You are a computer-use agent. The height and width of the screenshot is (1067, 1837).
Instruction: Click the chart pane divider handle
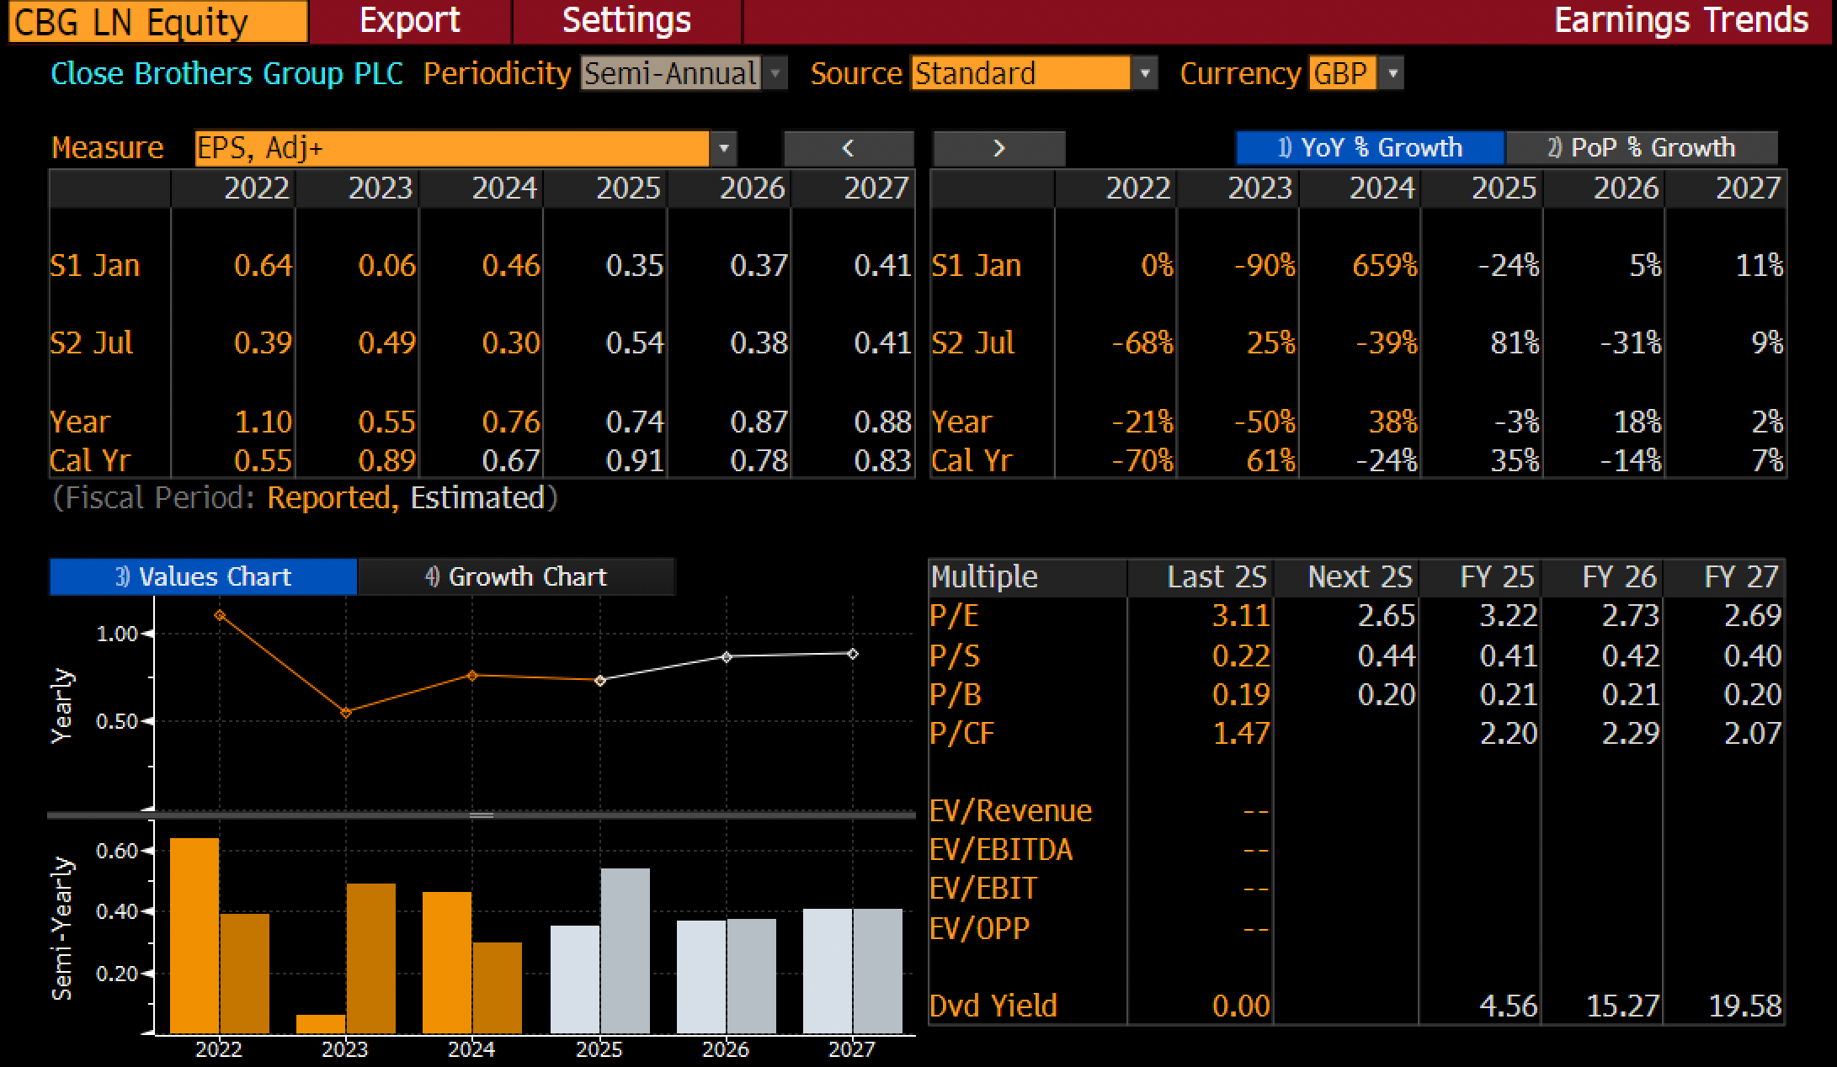pos(482,815)
